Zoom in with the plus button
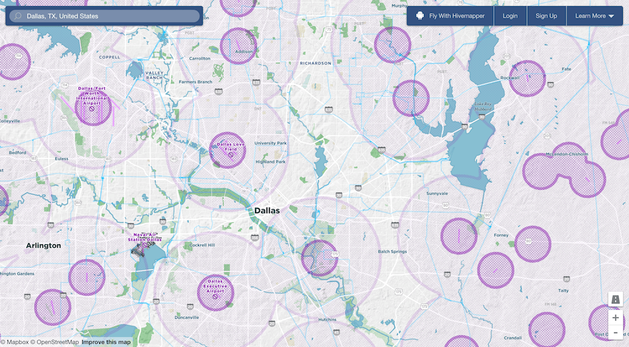629x347 pixels. [x=615, y=318]
